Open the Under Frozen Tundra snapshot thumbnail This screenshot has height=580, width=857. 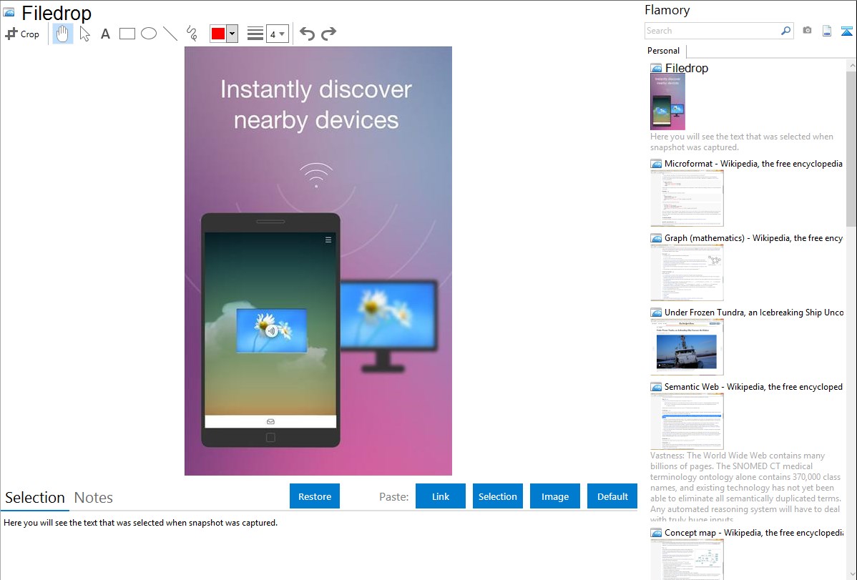coord(687,347)
